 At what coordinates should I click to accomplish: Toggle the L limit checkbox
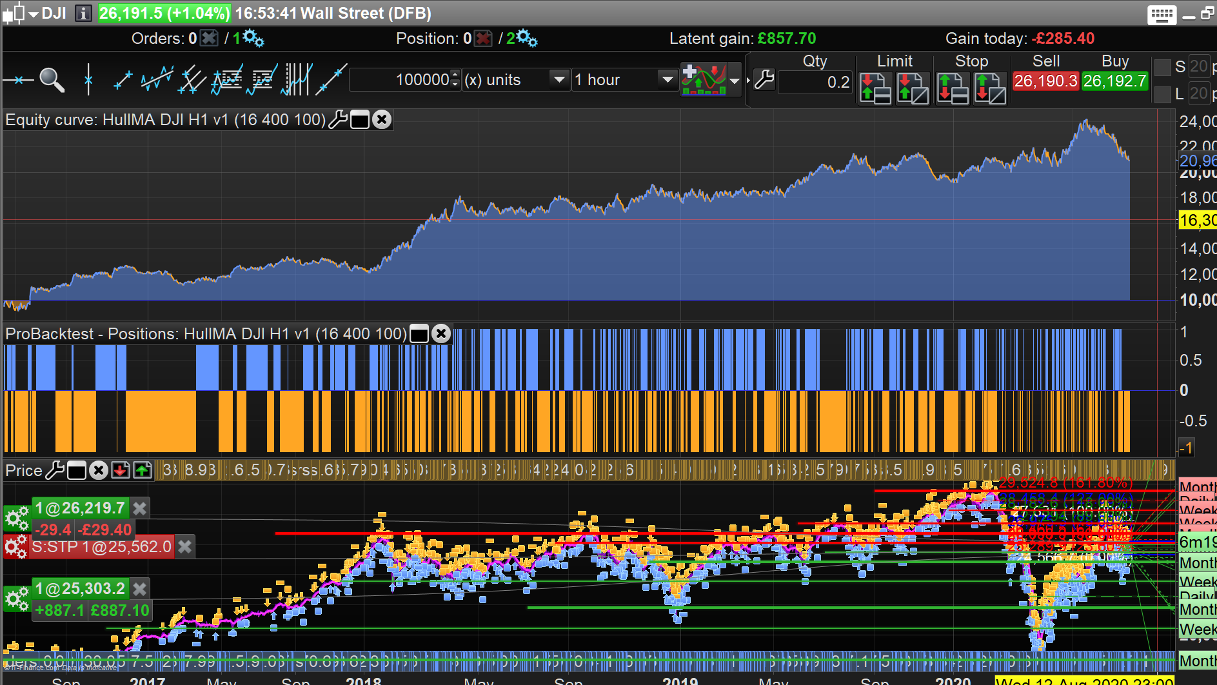pyautogui.click(x=1162, y=94)
